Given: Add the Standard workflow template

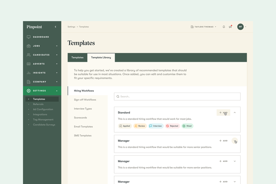Looking at the screenshot, I should coord(223,112).
